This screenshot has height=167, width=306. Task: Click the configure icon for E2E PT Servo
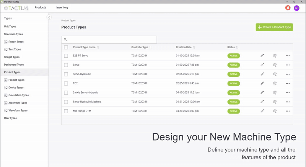(x=275, y=56)
